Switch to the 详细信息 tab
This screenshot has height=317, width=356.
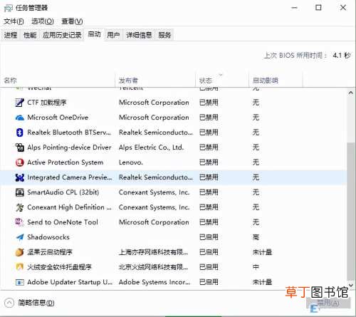pos(139,35)
